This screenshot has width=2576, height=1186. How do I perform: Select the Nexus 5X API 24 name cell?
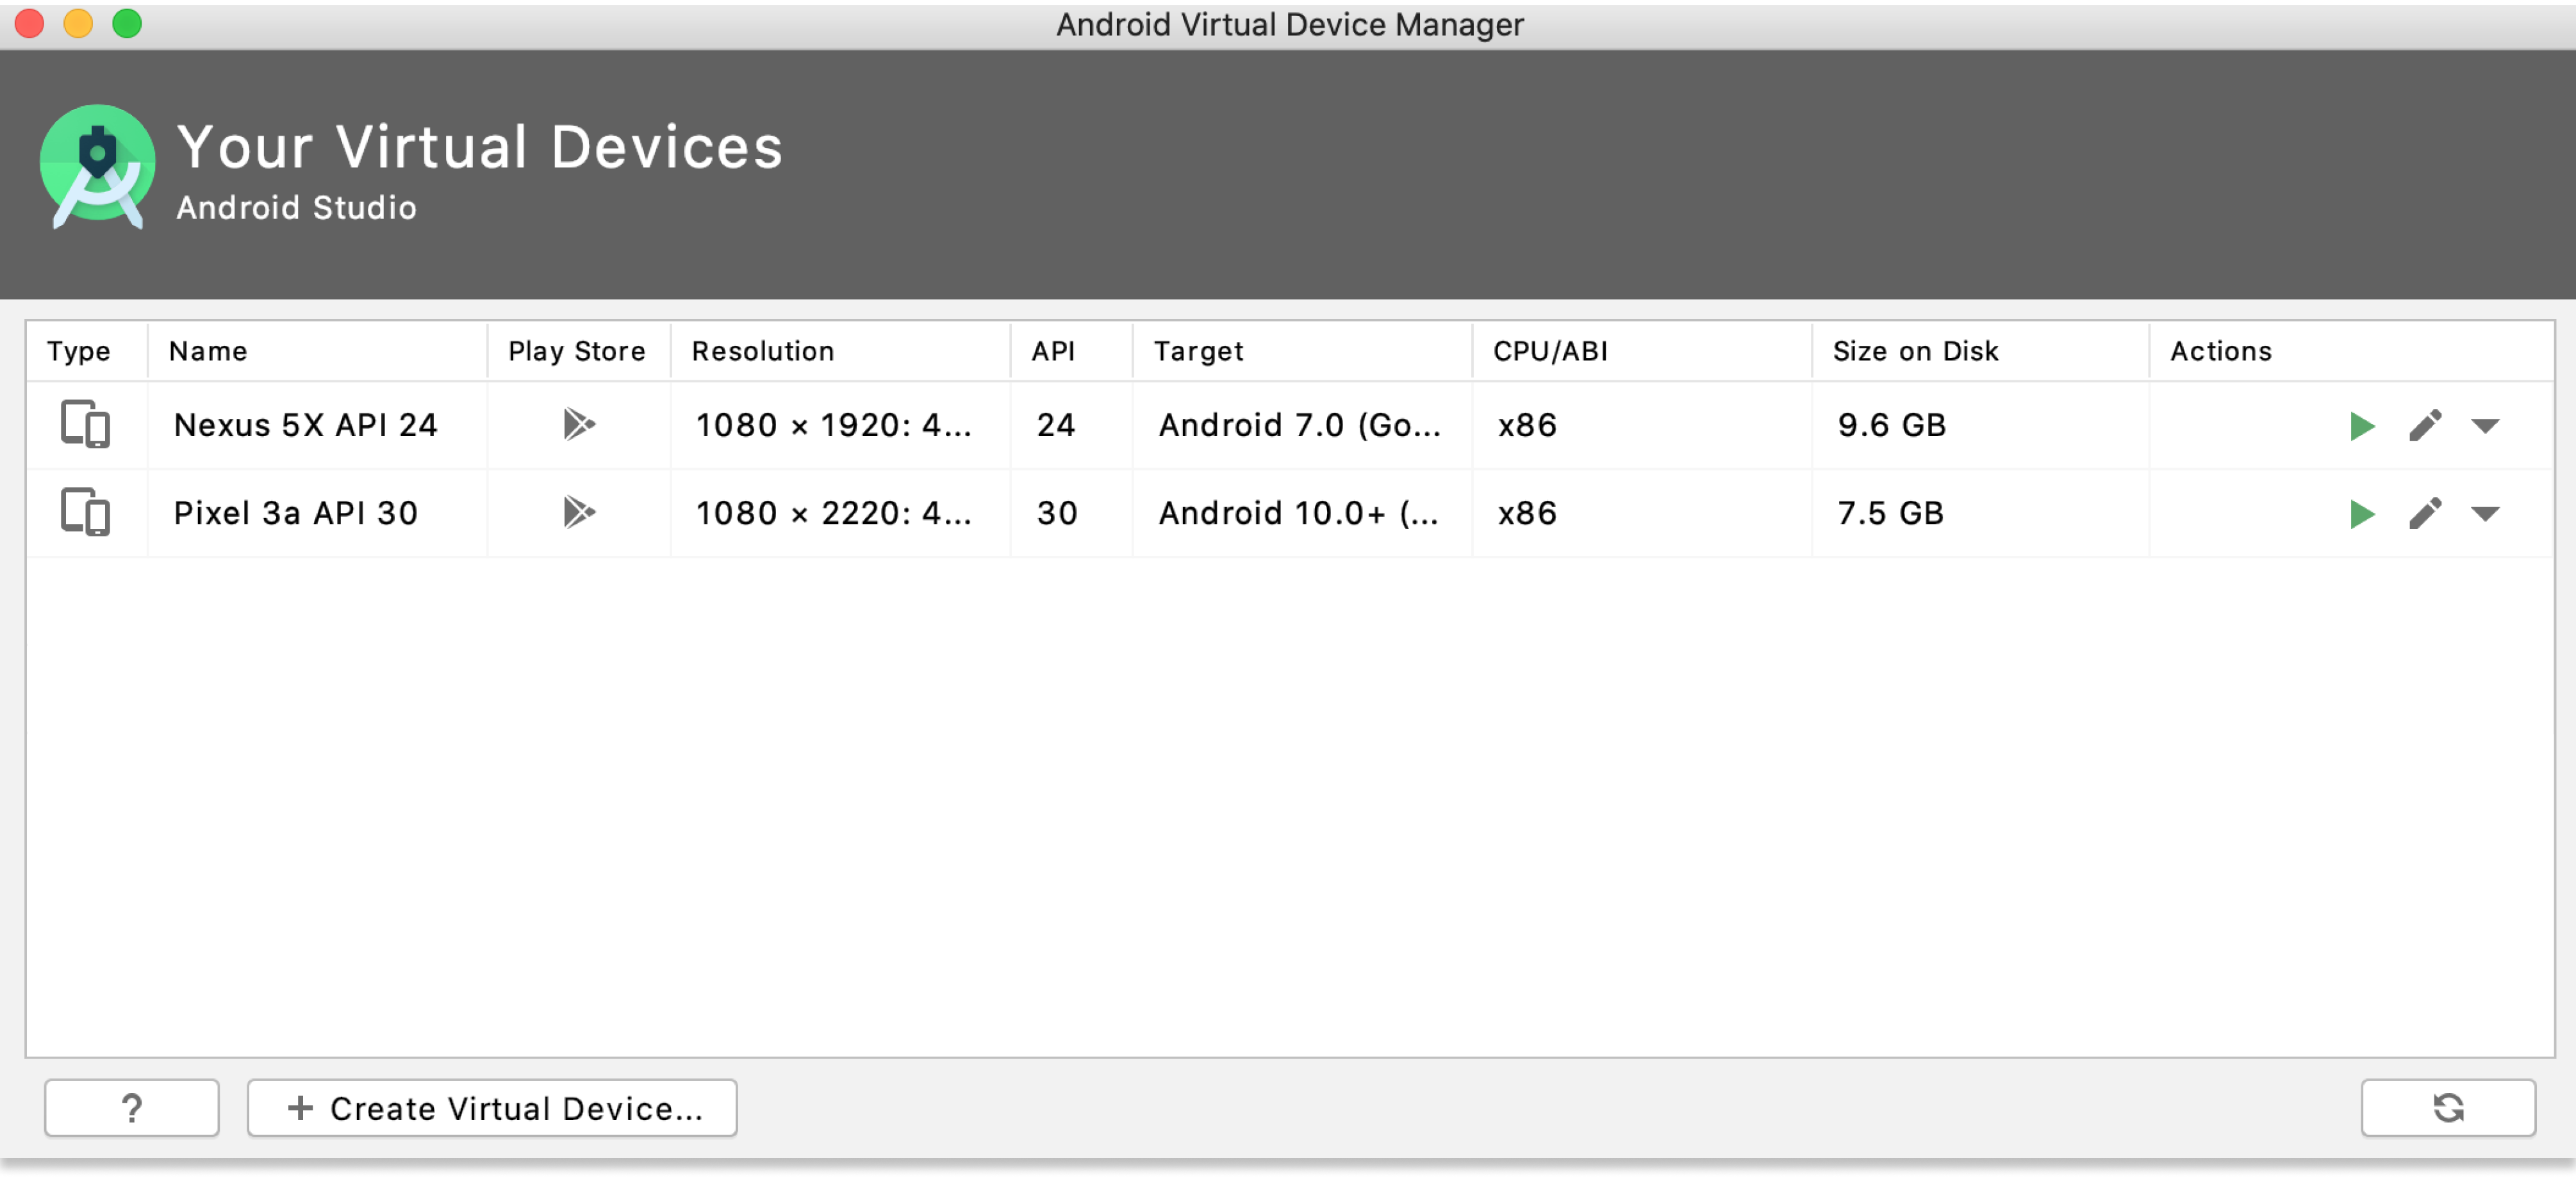(x=317, y=425)
